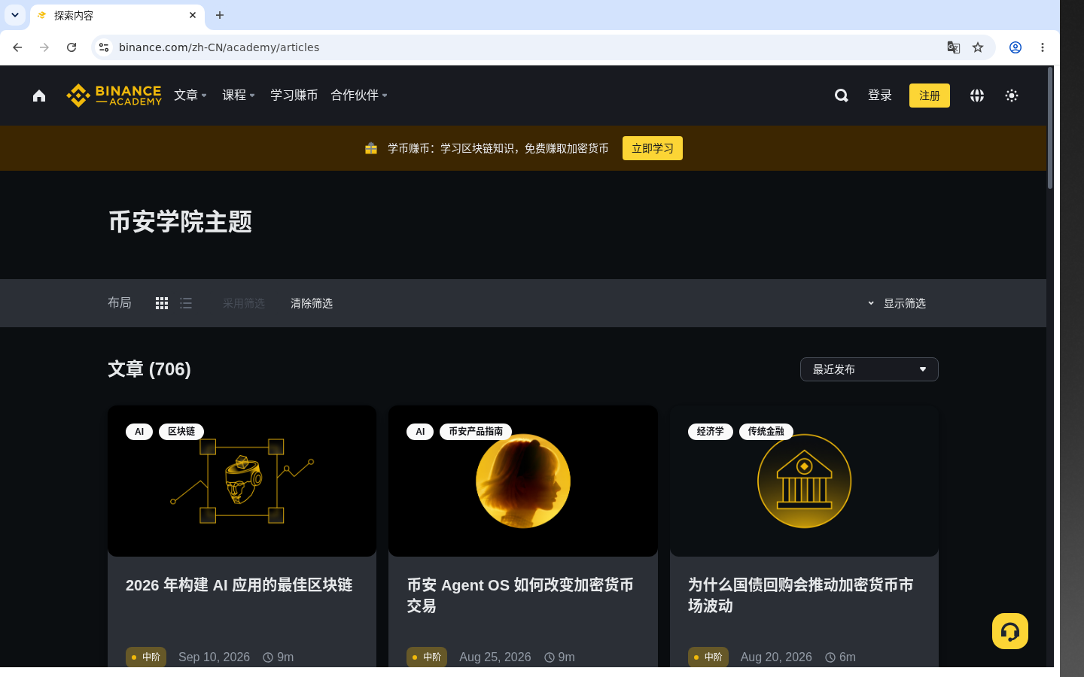The image size is (1084, 677).
Task: Select the 币安产品指南 tag
Action: click(x=476, y=432)
